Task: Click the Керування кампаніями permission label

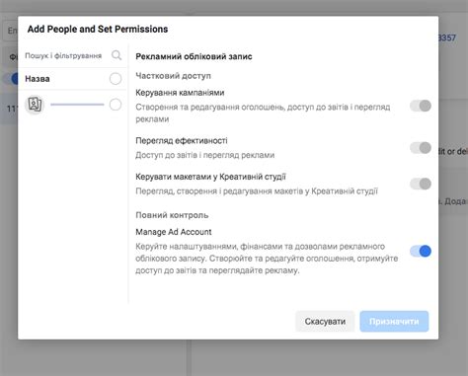Action: coord(180,93)
